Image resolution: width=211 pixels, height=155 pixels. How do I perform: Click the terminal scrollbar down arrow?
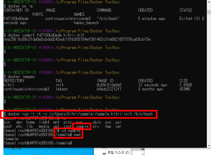[209, 146]
